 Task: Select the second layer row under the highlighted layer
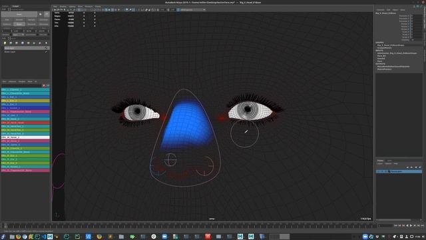click(x=25, y=52)
